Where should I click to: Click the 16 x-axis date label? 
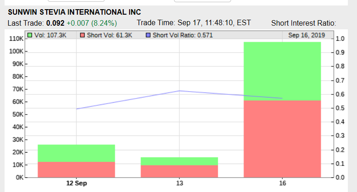point(282,183)
